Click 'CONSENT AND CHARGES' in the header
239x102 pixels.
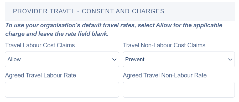pos(123,12)
